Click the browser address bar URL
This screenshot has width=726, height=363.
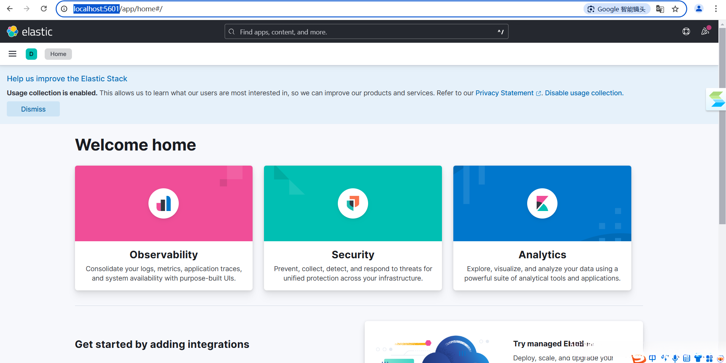click(118, 9)
